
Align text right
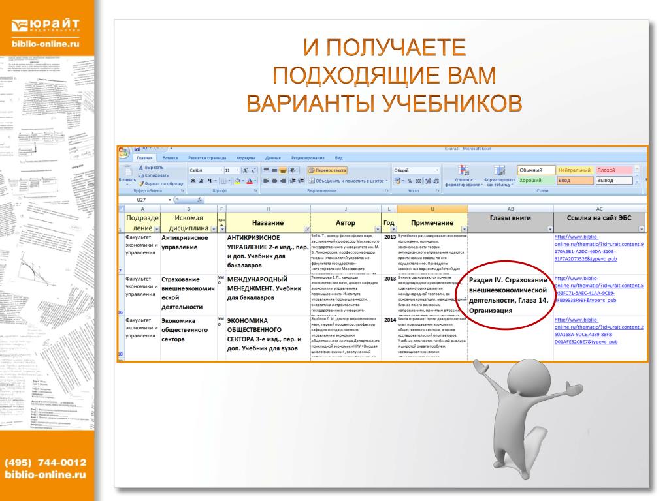pos(283,181)
